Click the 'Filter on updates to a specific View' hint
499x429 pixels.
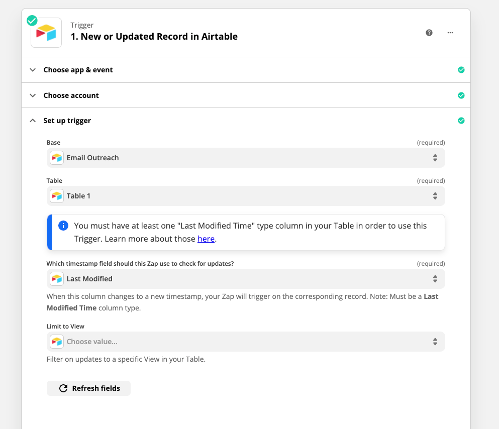[126, 359]
